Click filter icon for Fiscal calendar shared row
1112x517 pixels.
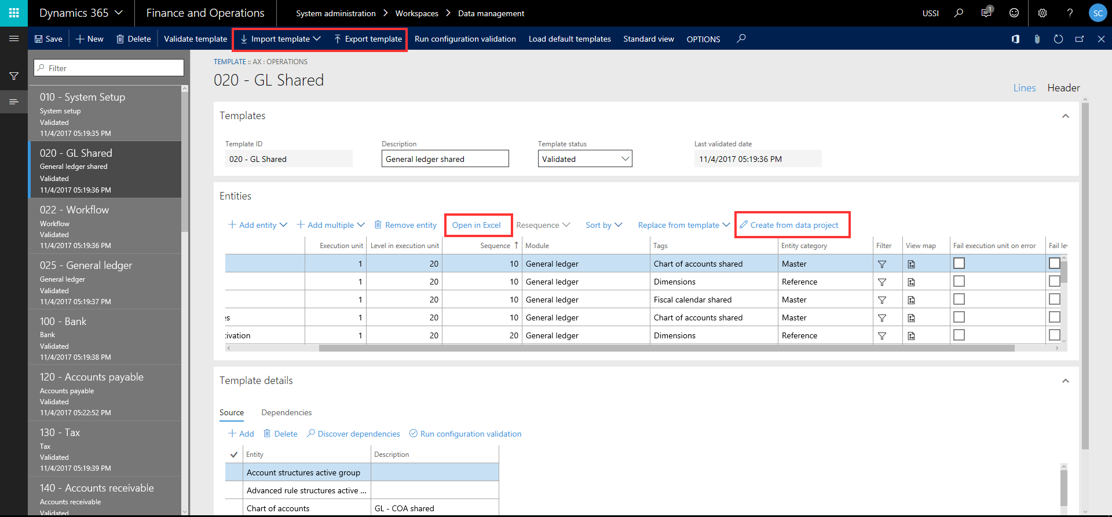coord(882,300)
